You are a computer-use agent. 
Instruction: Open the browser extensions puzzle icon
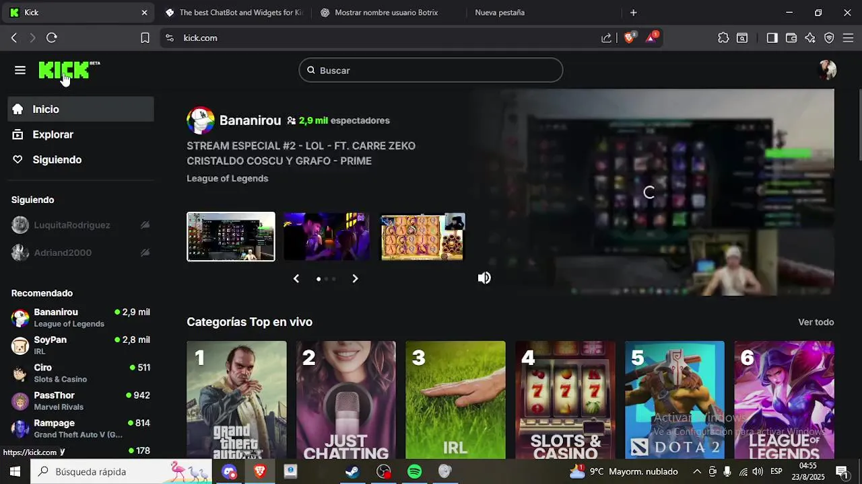[723, 38]
